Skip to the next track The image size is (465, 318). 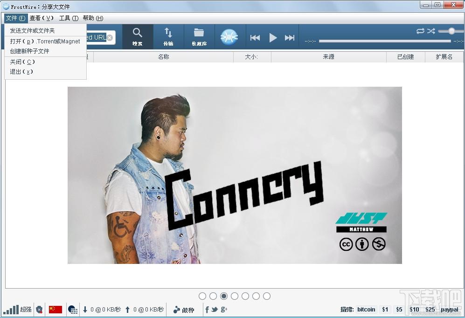click(290, 38)
